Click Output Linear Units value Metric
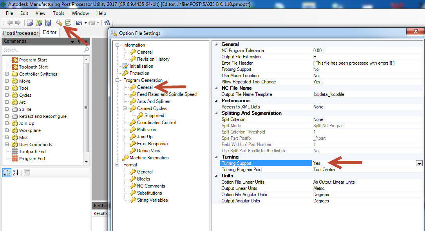425x231 pixels. click(319, 188)
